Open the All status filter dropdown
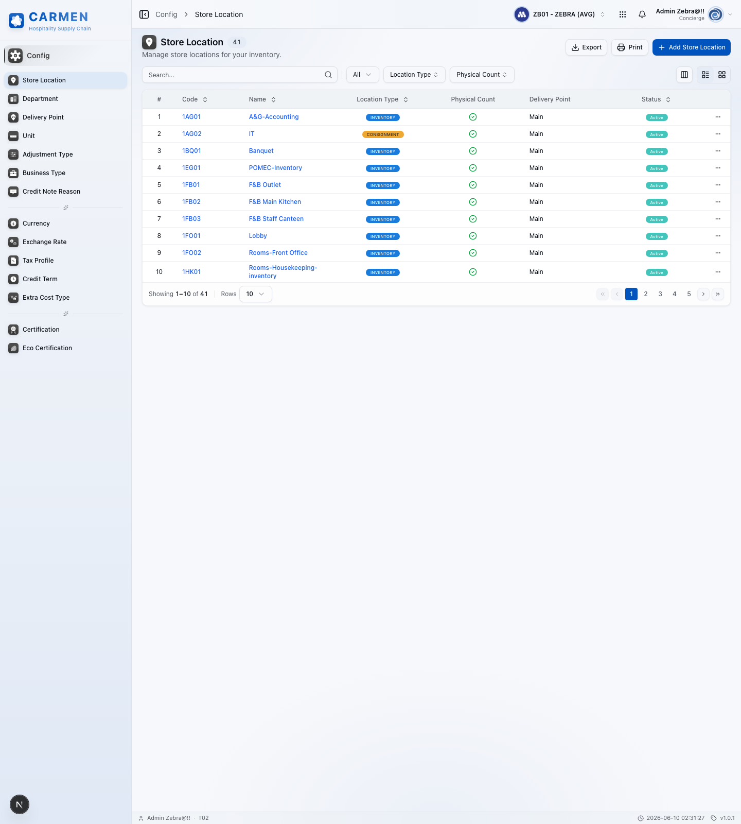This screenshot has height=824, width=741. 363,75
